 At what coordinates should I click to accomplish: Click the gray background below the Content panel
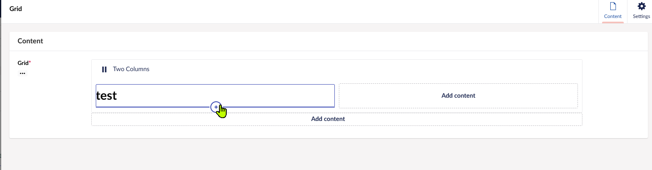coord(327,154)
